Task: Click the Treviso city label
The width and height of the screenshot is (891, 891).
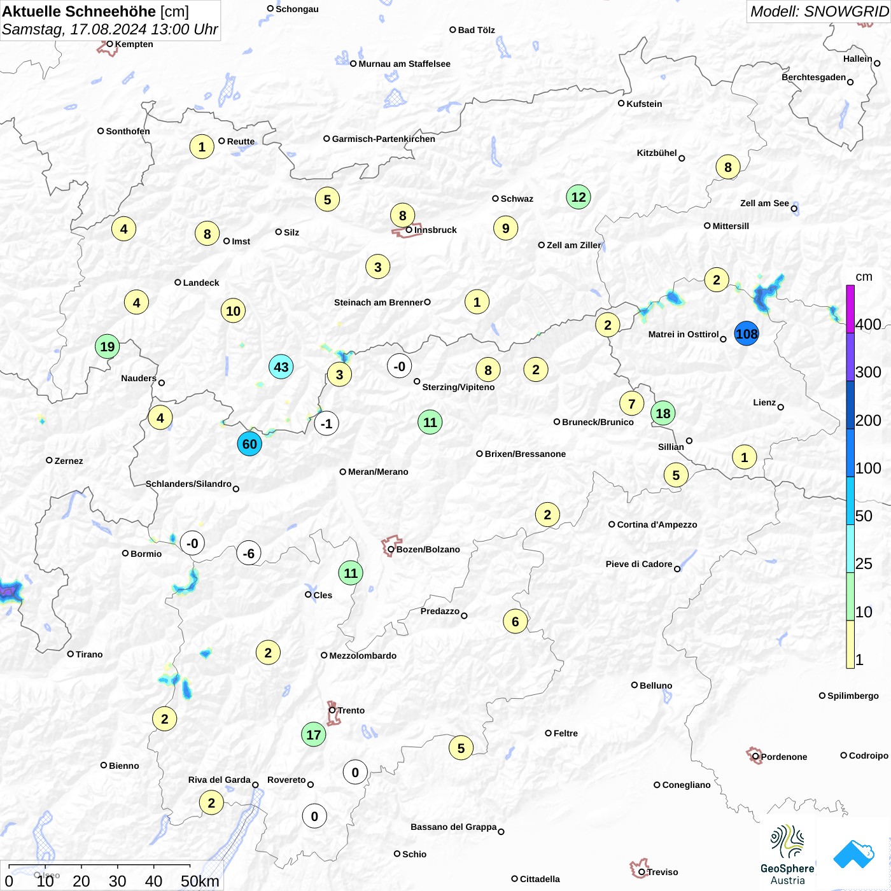Action: (663, 872)
